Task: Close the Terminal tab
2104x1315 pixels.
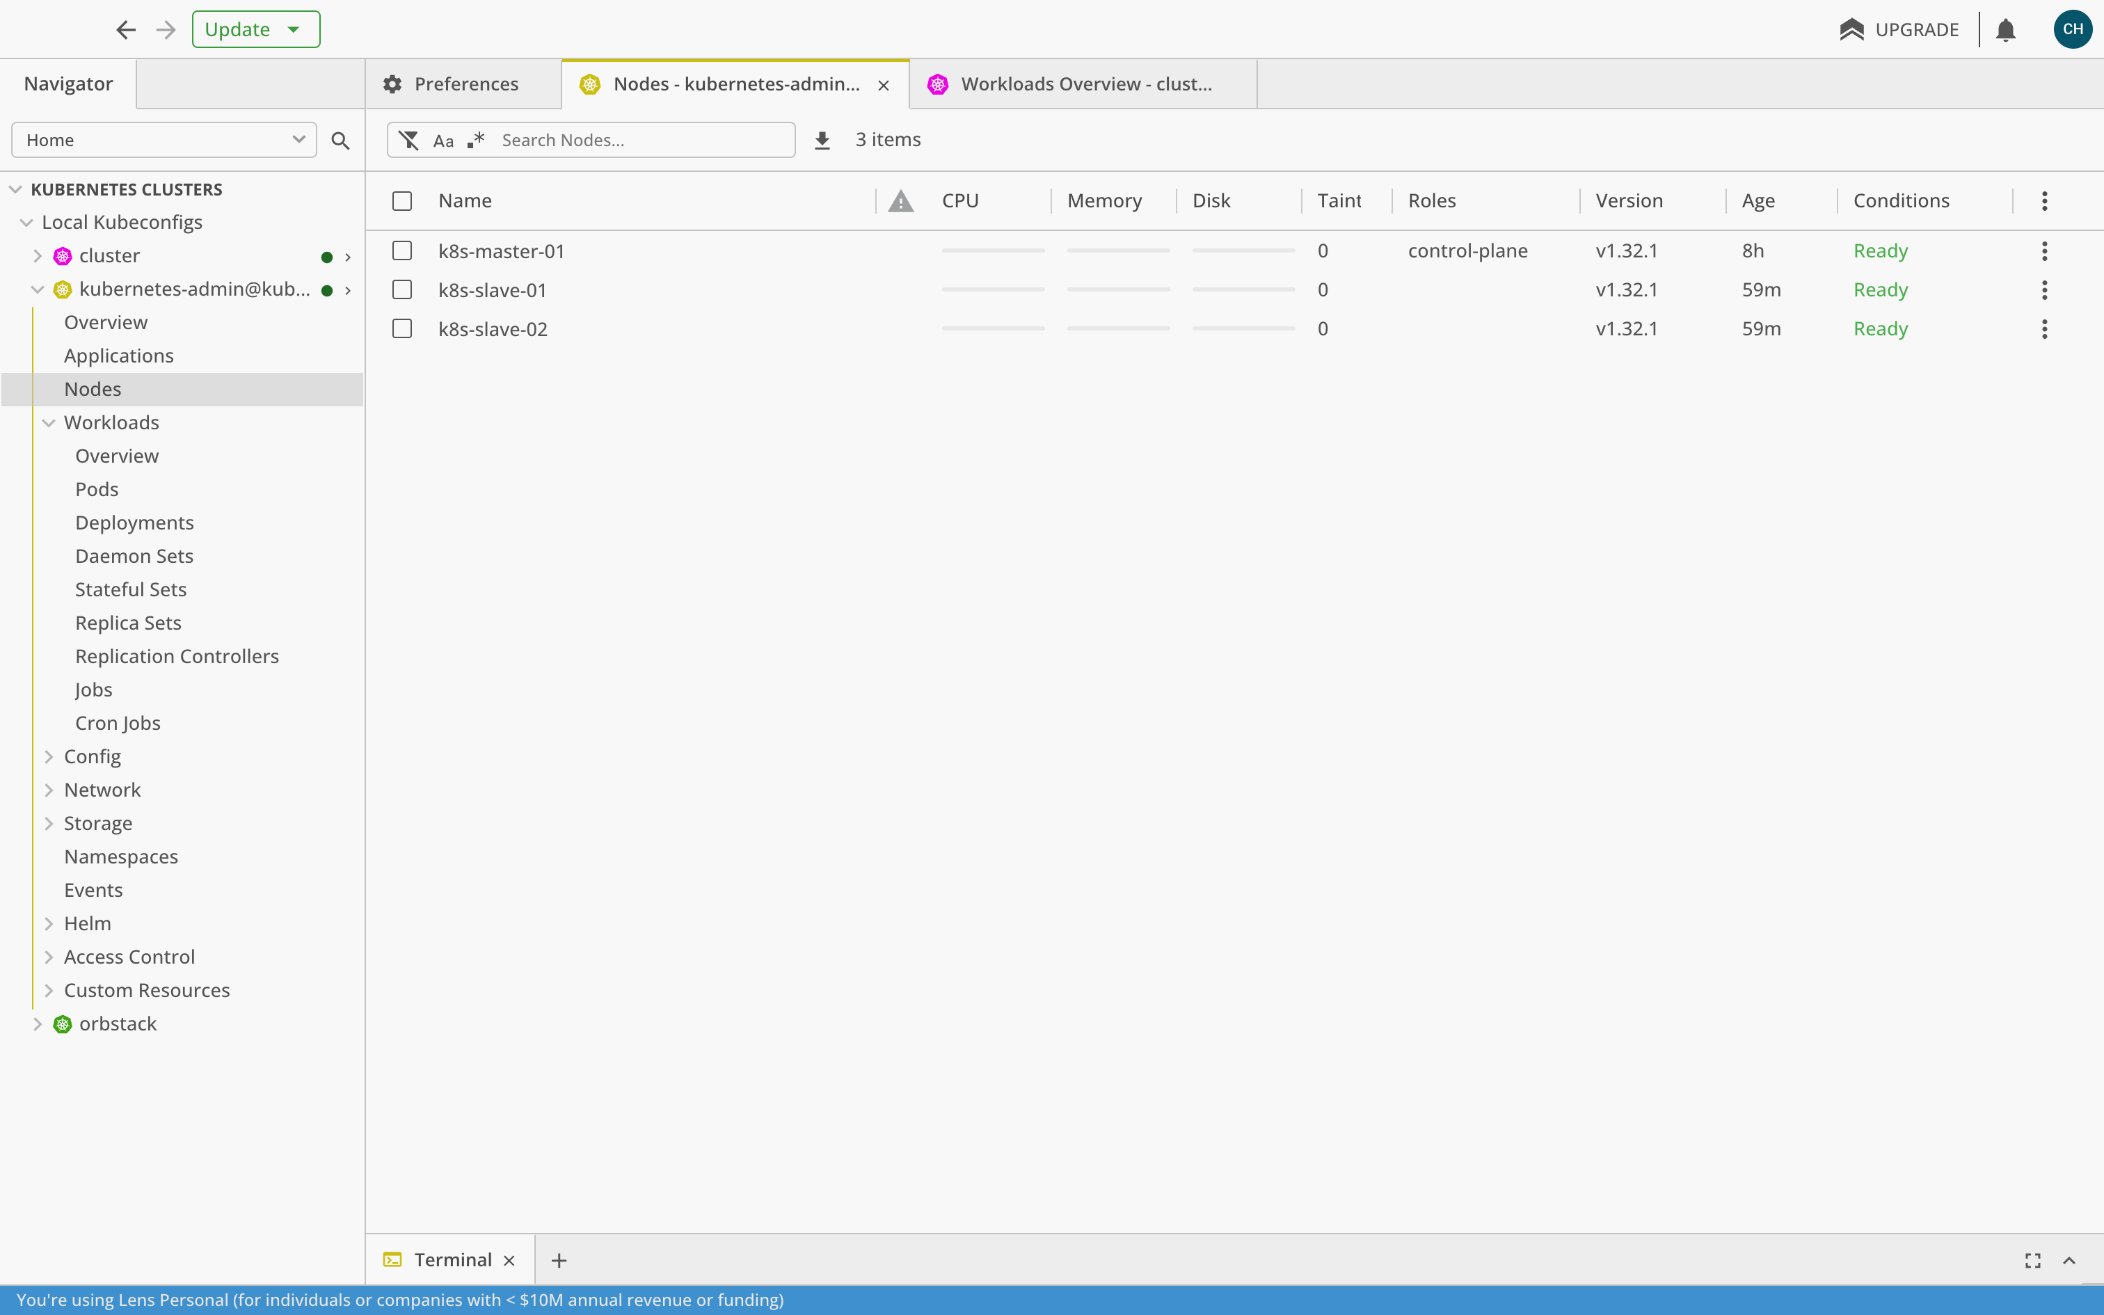Action: 509,1260
